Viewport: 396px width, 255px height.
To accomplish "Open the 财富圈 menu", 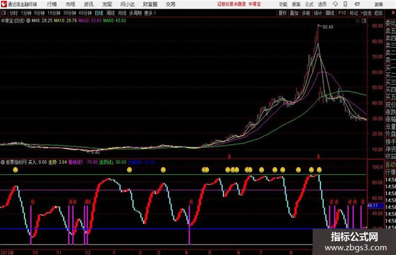I will click(150, 4).
